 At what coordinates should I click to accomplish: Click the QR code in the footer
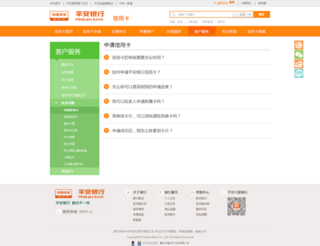[x=236, y=206]
